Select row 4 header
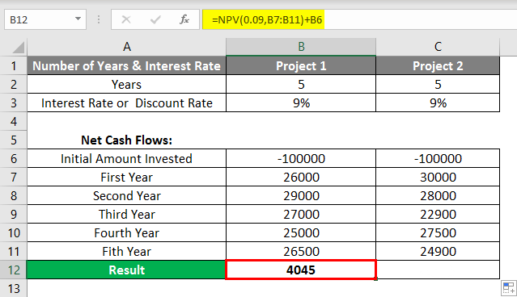517x297 pixels. coord(14,122)
